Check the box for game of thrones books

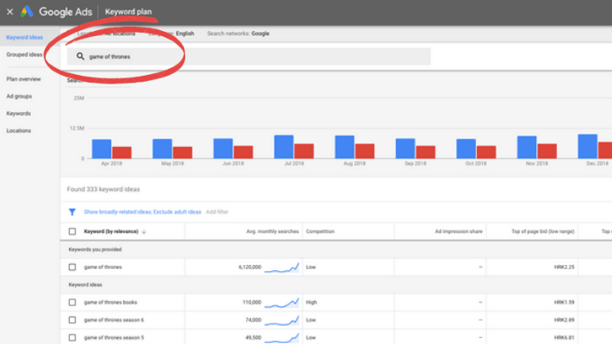pyautogui.click(x=72, y=302)
